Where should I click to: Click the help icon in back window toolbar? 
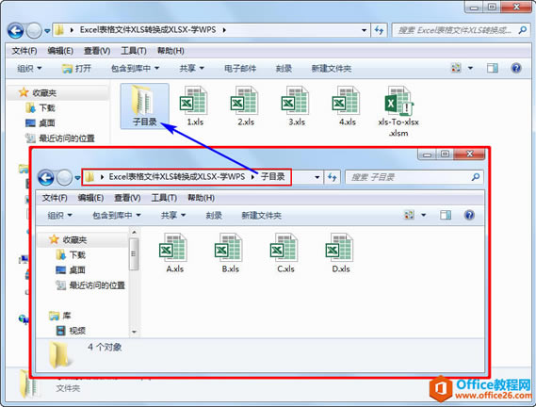[516, 68]
